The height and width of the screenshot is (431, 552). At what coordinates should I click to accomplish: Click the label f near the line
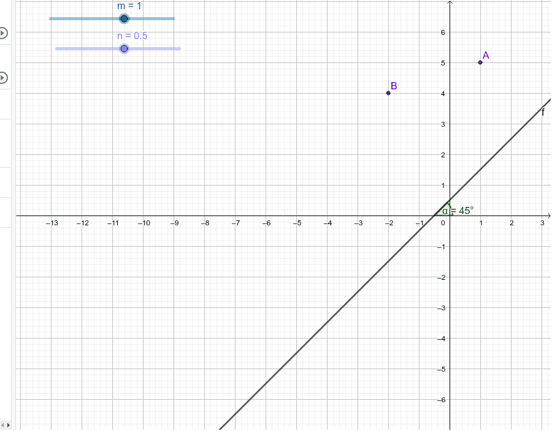click(x=542, y=112)
